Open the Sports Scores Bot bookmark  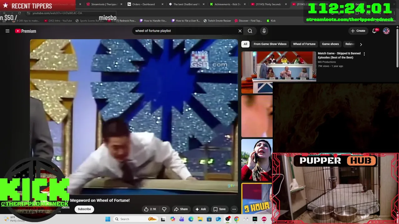click(89, 21)
